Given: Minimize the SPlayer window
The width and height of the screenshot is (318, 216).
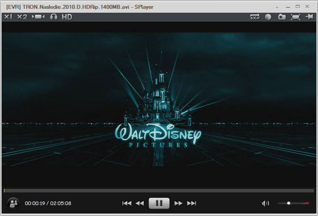Looking at the screenshot, I should tap(288, 7).
